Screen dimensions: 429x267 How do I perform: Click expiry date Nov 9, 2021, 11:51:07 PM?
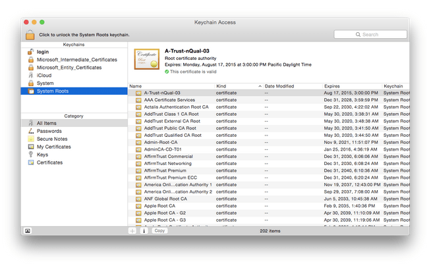click(x=351, y=143)
